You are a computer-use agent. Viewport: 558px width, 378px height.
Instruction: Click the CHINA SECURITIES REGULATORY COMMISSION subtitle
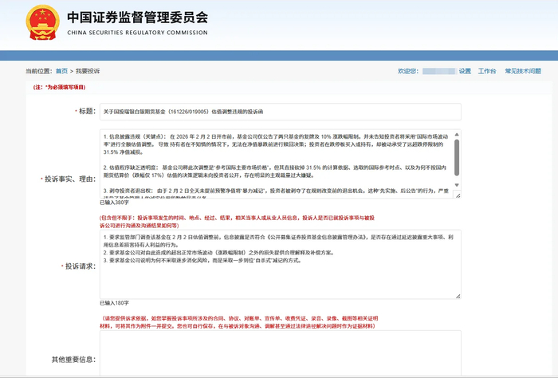(x=137, y=33)
